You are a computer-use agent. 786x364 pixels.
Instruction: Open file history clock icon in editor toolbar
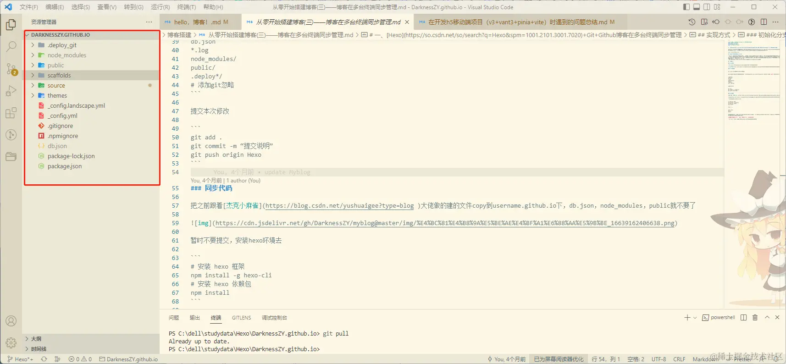coord(692,22)
